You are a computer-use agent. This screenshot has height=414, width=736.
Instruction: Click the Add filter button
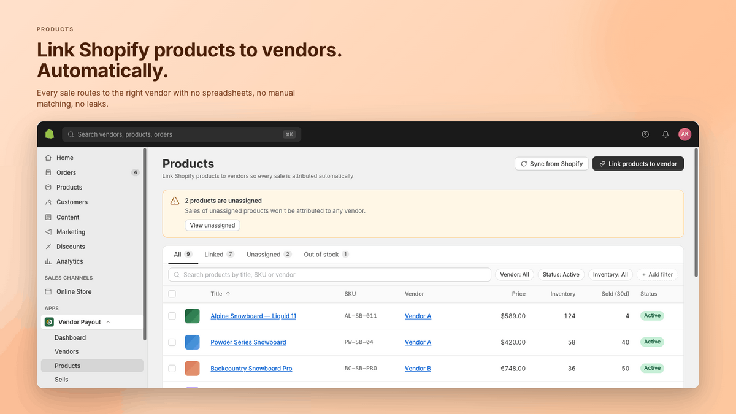click(x=657, y=275)
